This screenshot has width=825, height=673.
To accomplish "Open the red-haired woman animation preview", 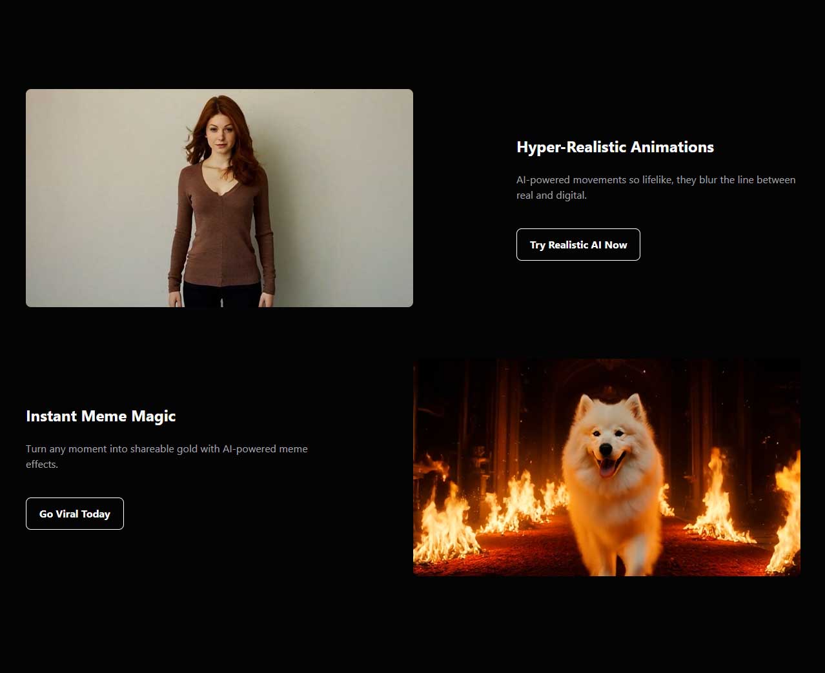I will [219, 198].
